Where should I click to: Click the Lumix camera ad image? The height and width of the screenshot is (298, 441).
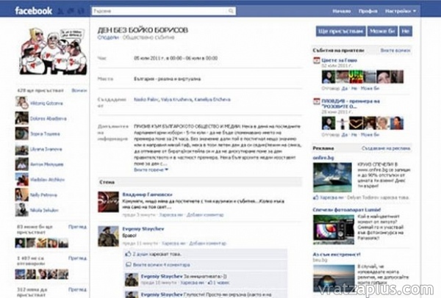click(334, 230)
